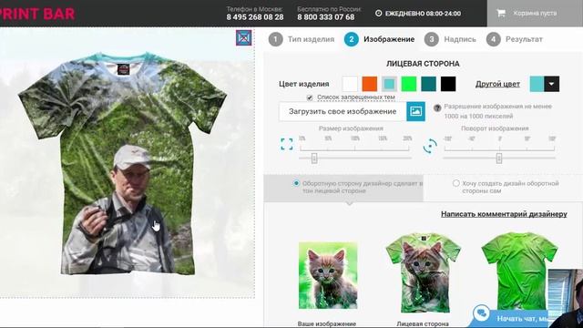The height and width of the screenshot is (328, 583).
Task: Open the shopping cart icon
Action: (x=501, y=13)
